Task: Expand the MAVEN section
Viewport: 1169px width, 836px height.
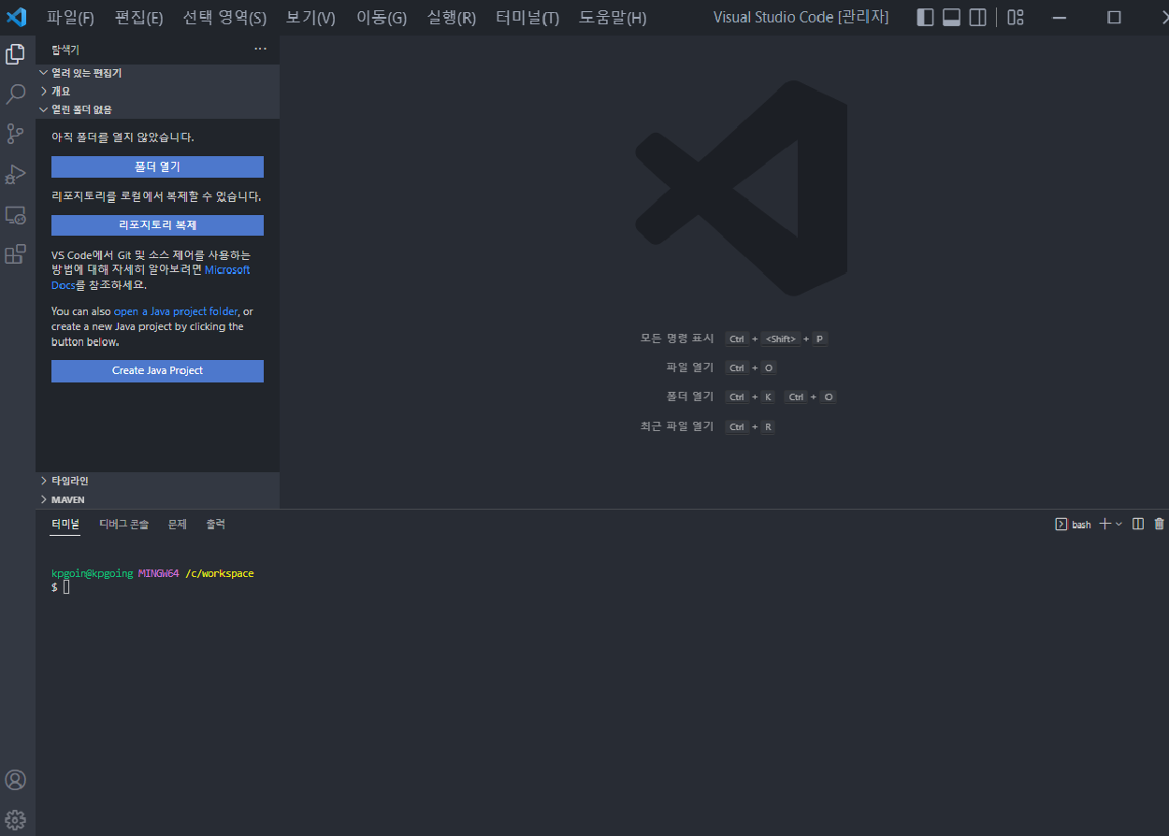Action: (157, 500)
